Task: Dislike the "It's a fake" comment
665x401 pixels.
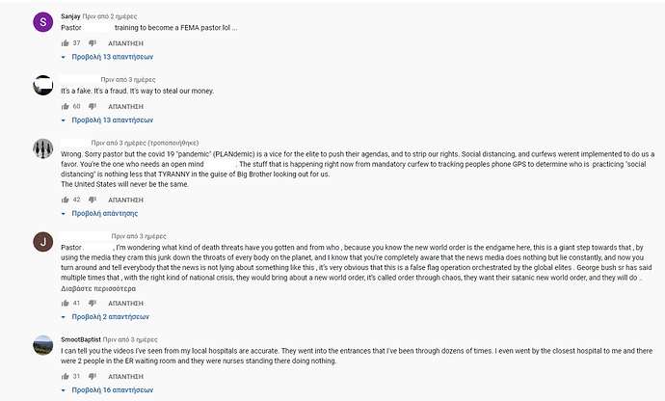Action: click(x=93, y=106)
